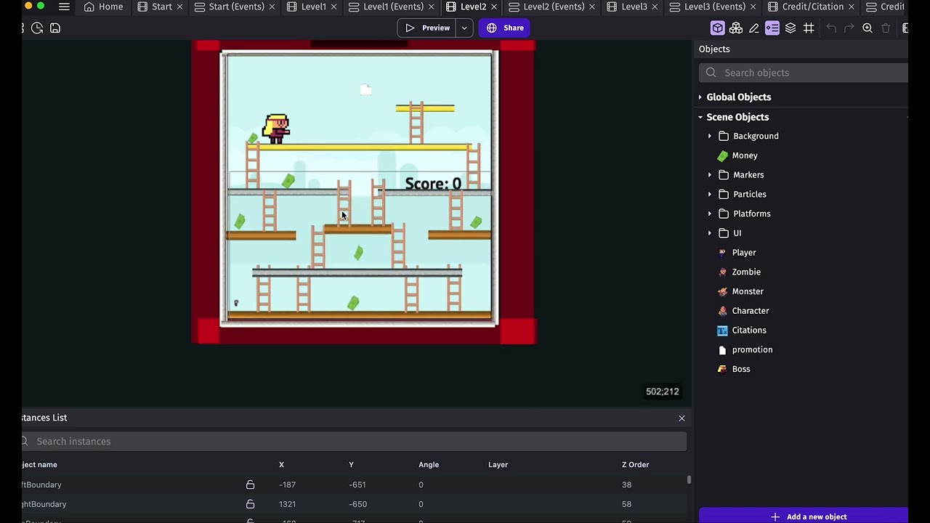Open the version history clock icon
Viewport: 930px width, 523px height.
click(37, 28)
